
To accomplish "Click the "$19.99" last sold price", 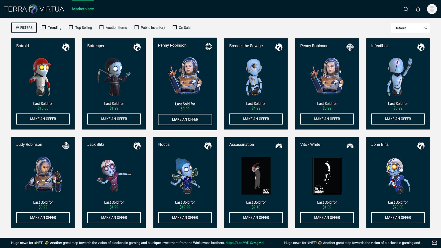I will coord(185,207).
